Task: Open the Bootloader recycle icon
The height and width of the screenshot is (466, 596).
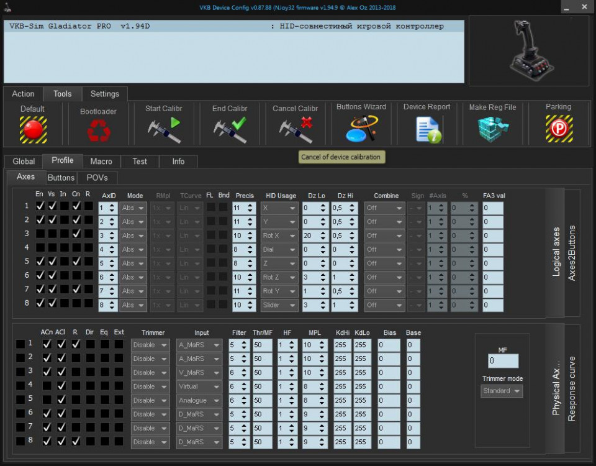Action: [x=98, y=130]
